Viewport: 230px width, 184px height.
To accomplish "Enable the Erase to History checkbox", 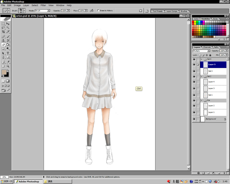I will (99, 11).
